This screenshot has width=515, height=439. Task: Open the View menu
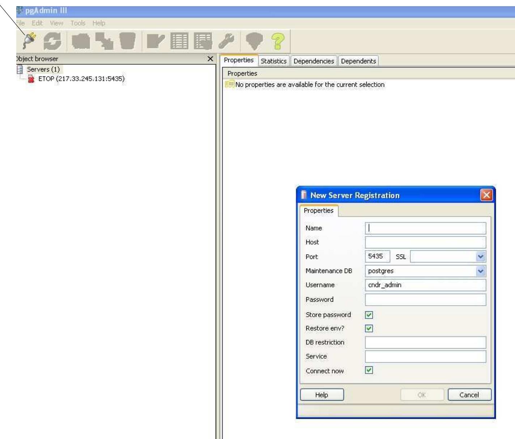(56, 23)
